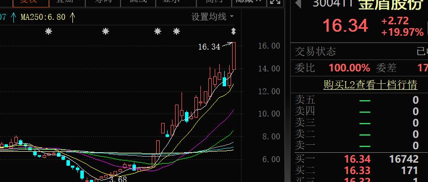Open the 设置均线 dropdown
428x182 pixels.
click(213, 17)
